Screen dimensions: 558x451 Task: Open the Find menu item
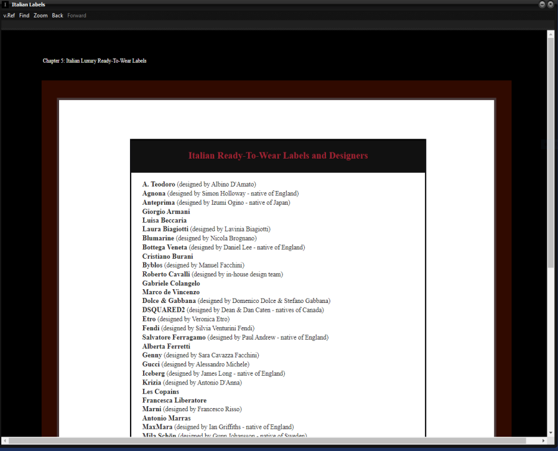click(24, 16)
